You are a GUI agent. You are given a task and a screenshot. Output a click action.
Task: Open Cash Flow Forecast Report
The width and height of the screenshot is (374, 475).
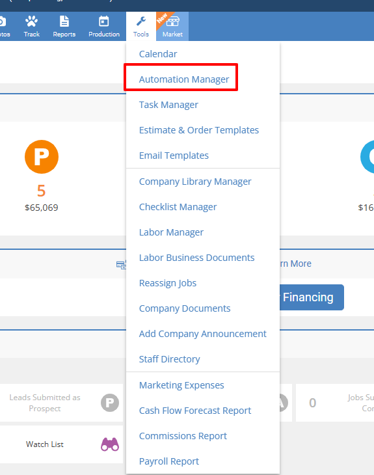195,411
